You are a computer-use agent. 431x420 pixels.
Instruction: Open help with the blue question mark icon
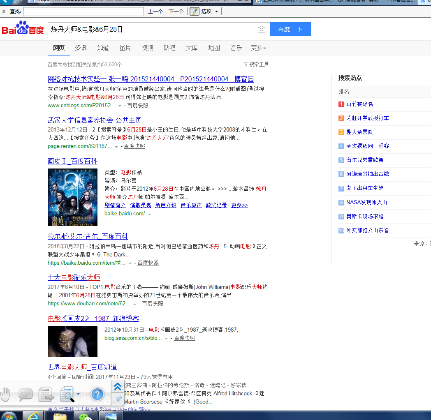pyautogui.click(x=97, y=395)
